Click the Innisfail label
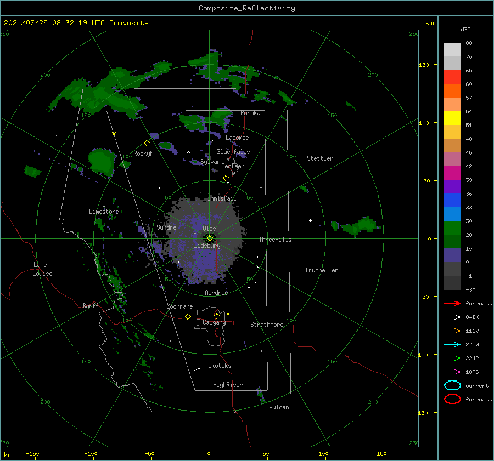Screen dimensions: 494x461 point(222,198)
